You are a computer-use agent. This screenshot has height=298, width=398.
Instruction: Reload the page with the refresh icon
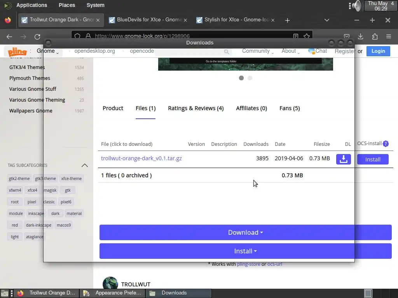pos(37,37)
